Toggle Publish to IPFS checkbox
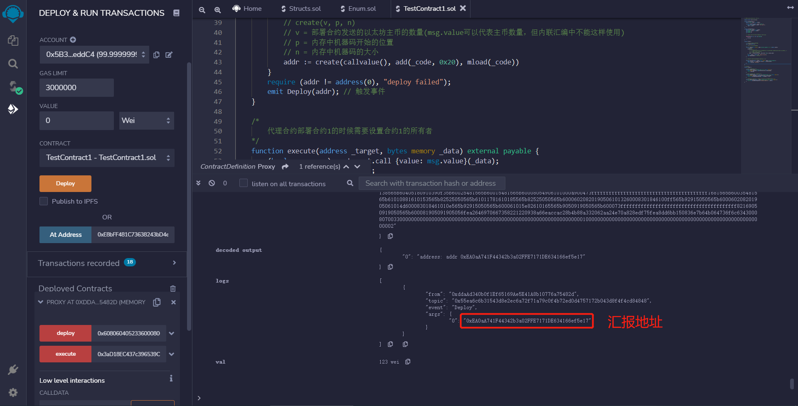798x406 pixels. click(x=44, y=201)
